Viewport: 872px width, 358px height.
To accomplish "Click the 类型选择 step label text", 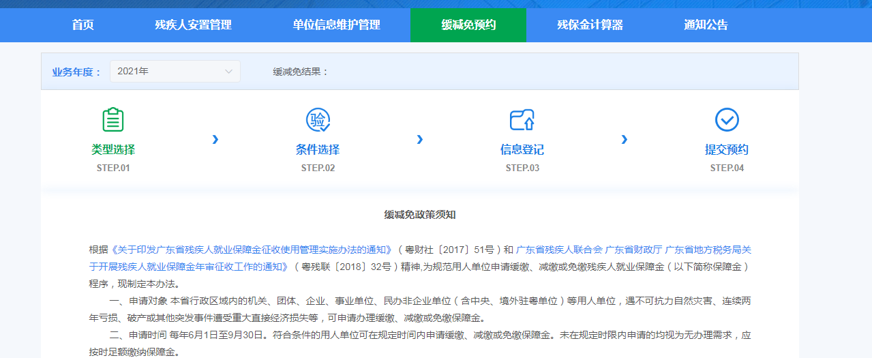I will 113,150.
